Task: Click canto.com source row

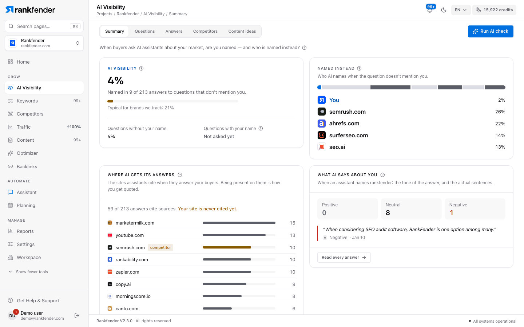Action: [x=201, y=308]
